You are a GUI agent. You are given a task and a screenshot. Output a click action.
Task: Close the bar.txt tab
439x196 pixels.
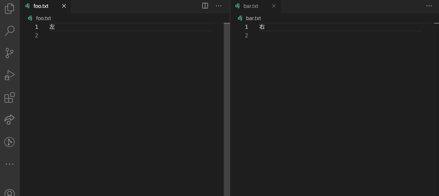coord(274,6)
